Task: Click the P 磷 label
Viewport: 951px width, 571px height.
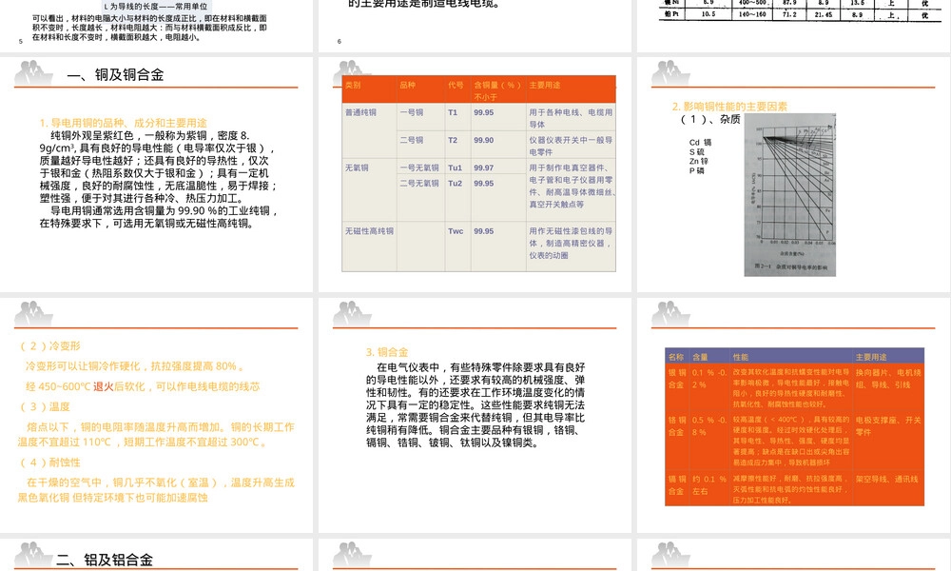Action: (x=696, y=170)
